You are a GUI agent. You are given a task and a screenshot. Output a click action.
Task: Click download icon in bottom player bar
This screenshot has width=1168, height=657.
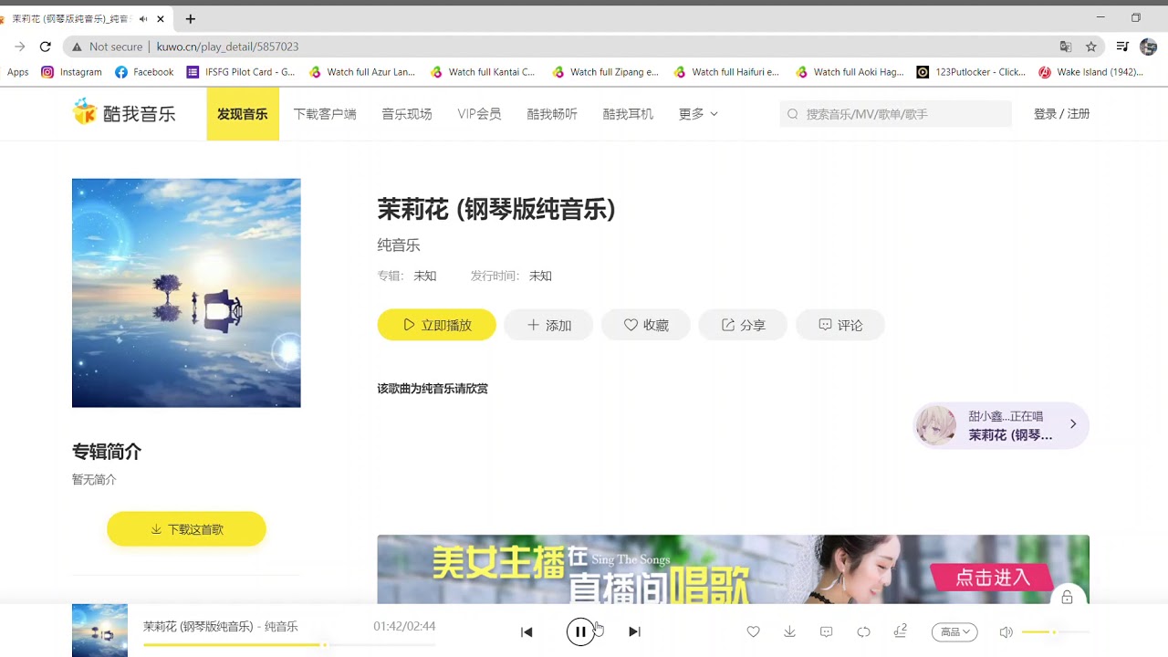coord(789,631)
